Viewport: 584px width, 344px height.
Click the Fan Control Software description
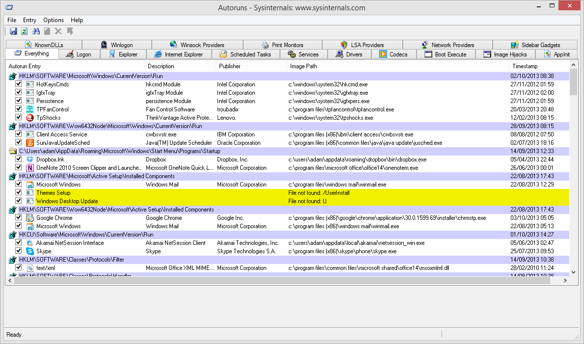(170, 109)
